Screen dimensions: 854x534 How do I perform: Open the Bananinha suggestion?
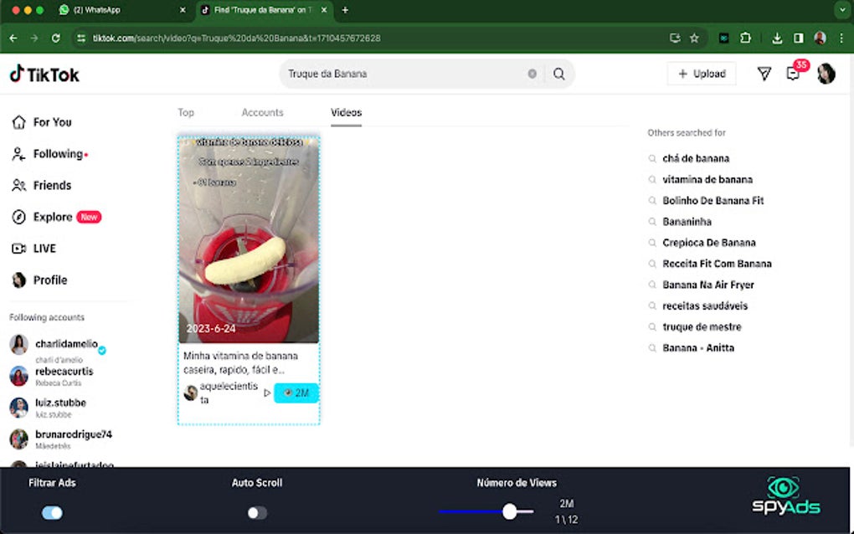687,222
